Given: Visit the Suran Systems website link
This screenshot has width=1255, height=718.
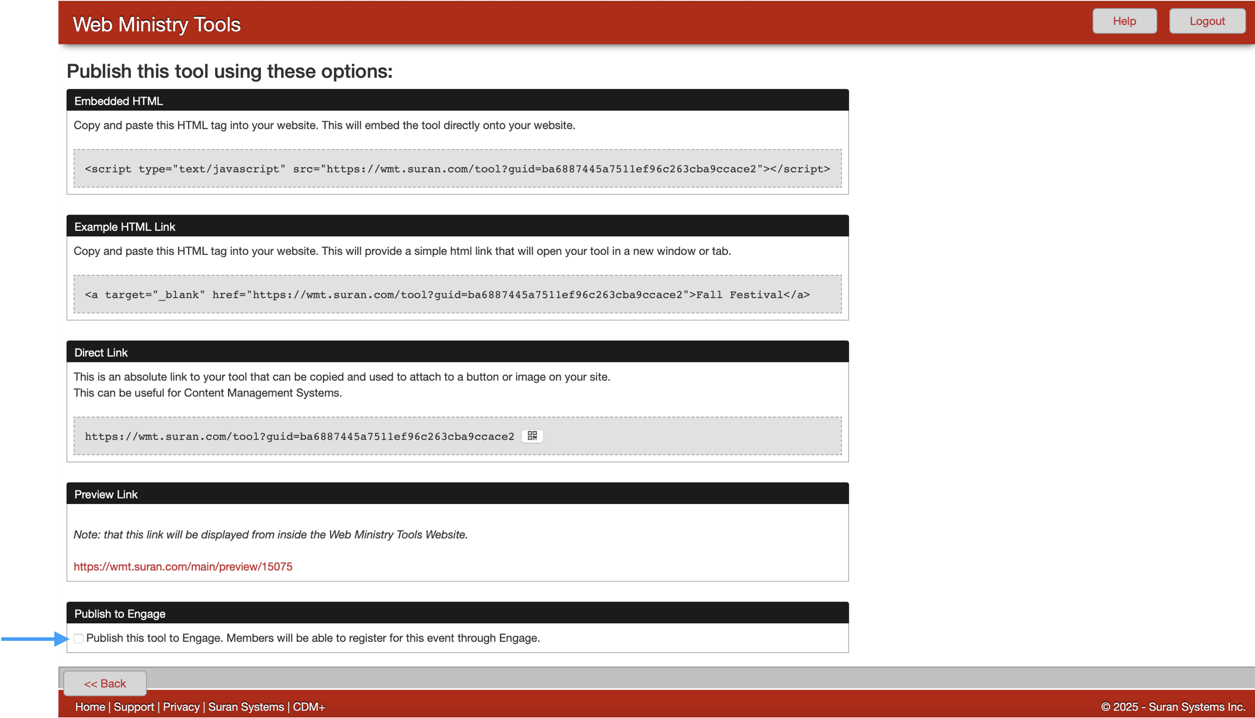Looking at the screenshot, I should (x=245, y=706).
